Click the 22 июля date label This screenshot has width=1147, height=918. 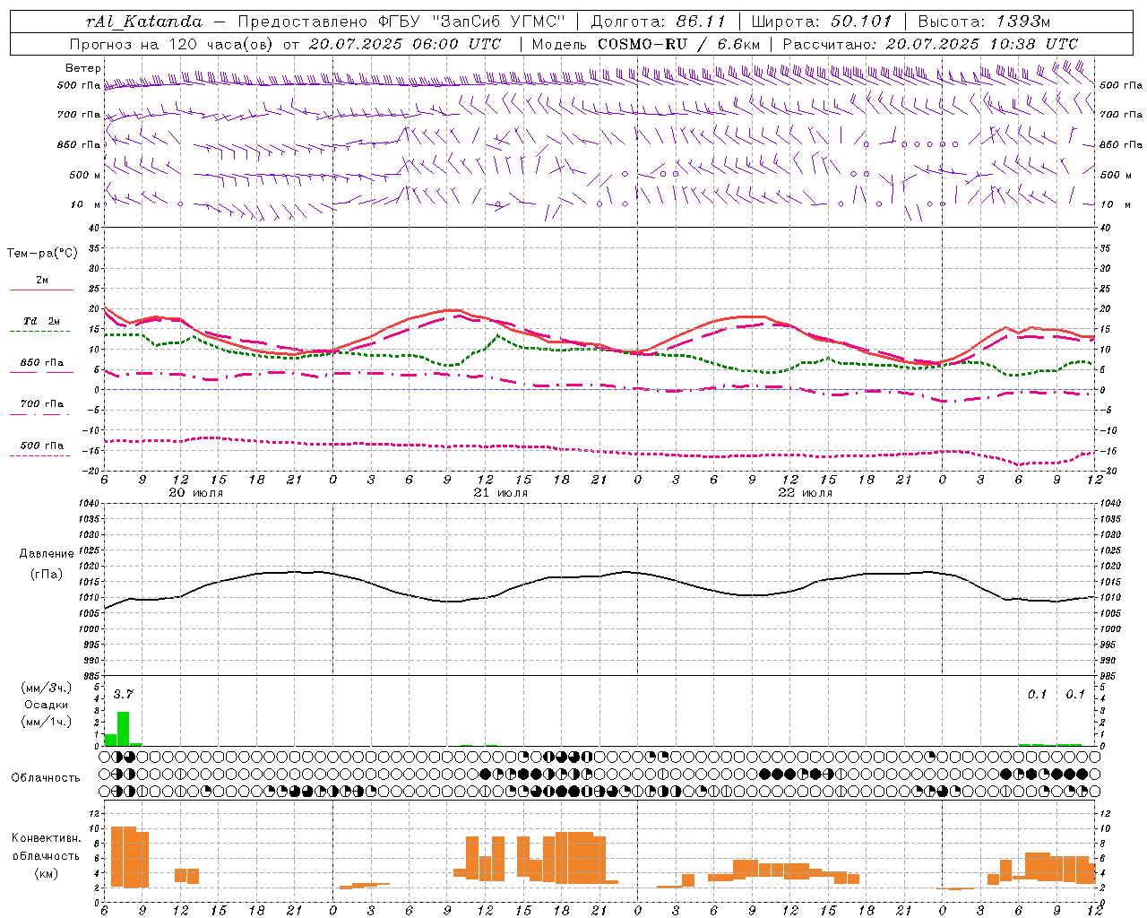point(805,493)
